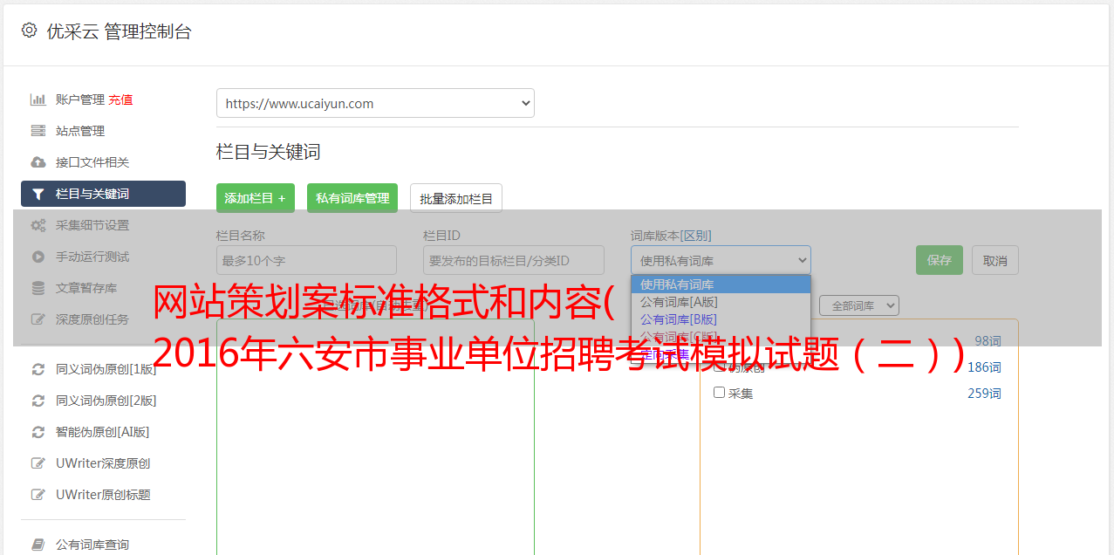Click the gear icon beside 优采云 管理控制台
Screen dimensions: 1114x555
pyautogui.click(x=29, y=31)
